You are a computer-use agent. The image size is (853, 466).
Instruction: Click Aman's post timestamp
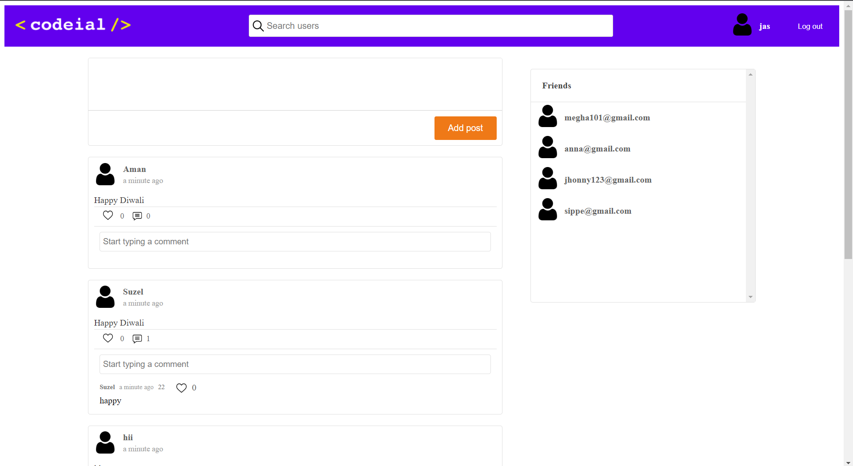(x=143, y=181)
